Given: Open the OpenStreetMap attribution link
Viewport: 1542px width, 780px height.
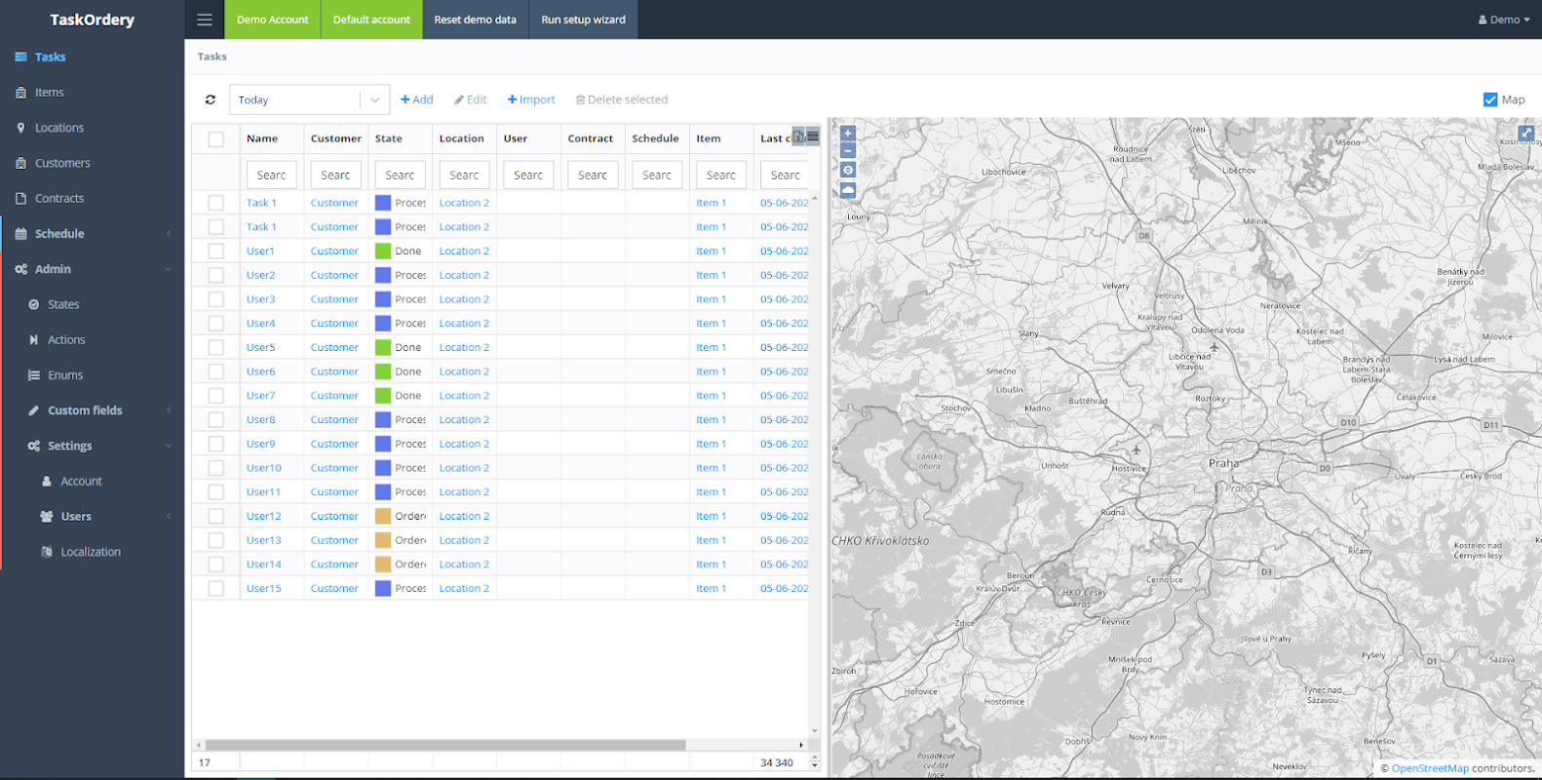Looking at the screenshot, I should pos(1429,768).
